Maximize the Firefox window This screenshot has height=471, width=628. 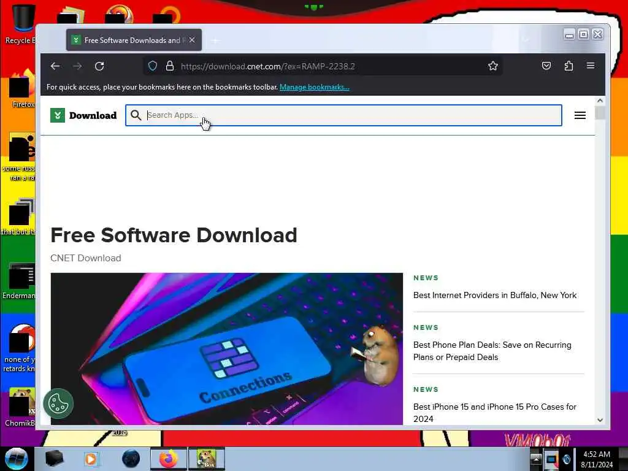[x=584, y=34]
